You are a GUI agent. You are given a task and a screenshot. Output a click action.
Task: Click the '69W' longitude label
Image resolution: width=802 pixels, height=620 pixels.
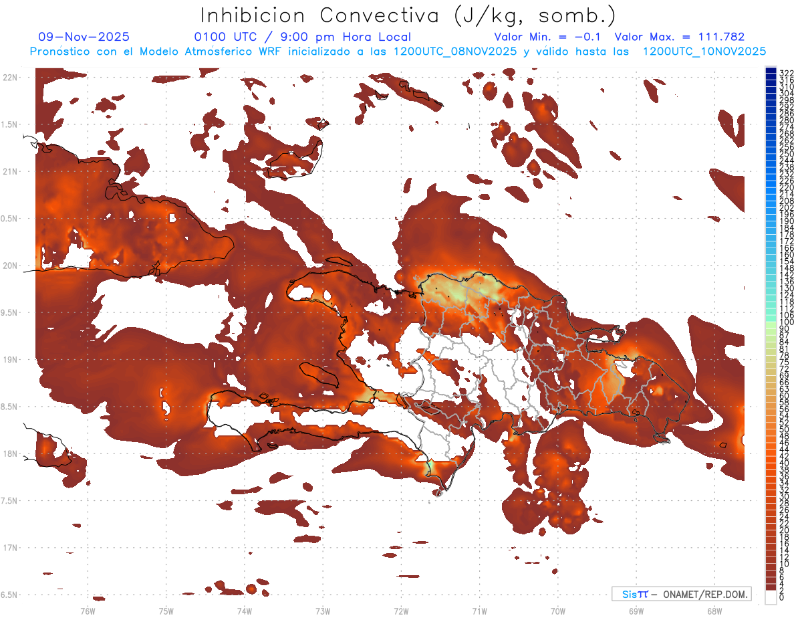[x=636, y=610]
